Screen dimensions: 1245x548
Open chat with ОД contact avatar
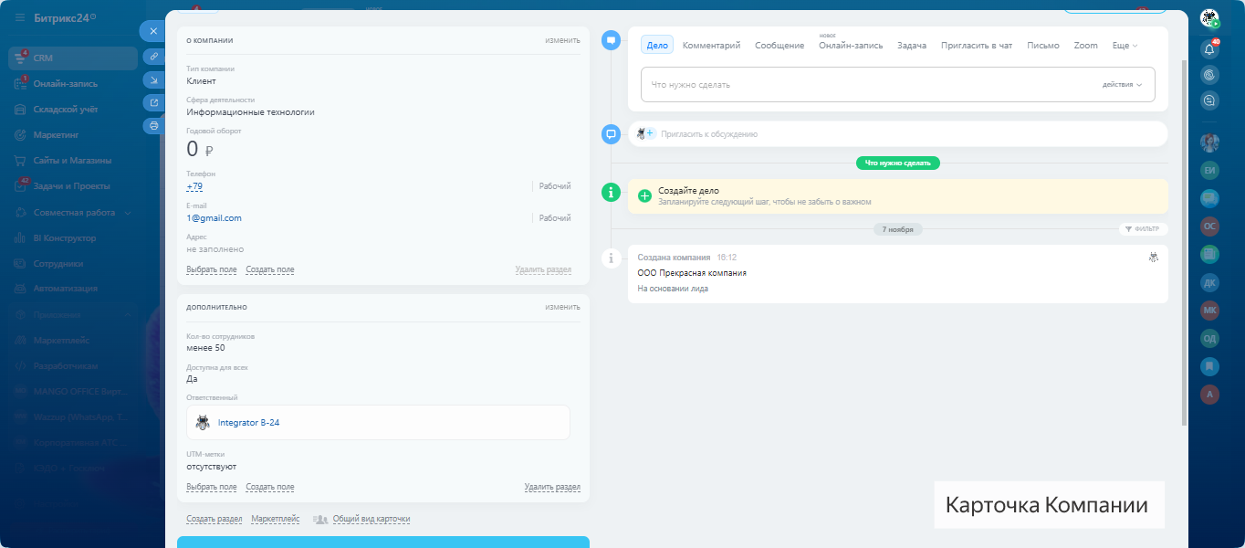(x=1209, y=338)
